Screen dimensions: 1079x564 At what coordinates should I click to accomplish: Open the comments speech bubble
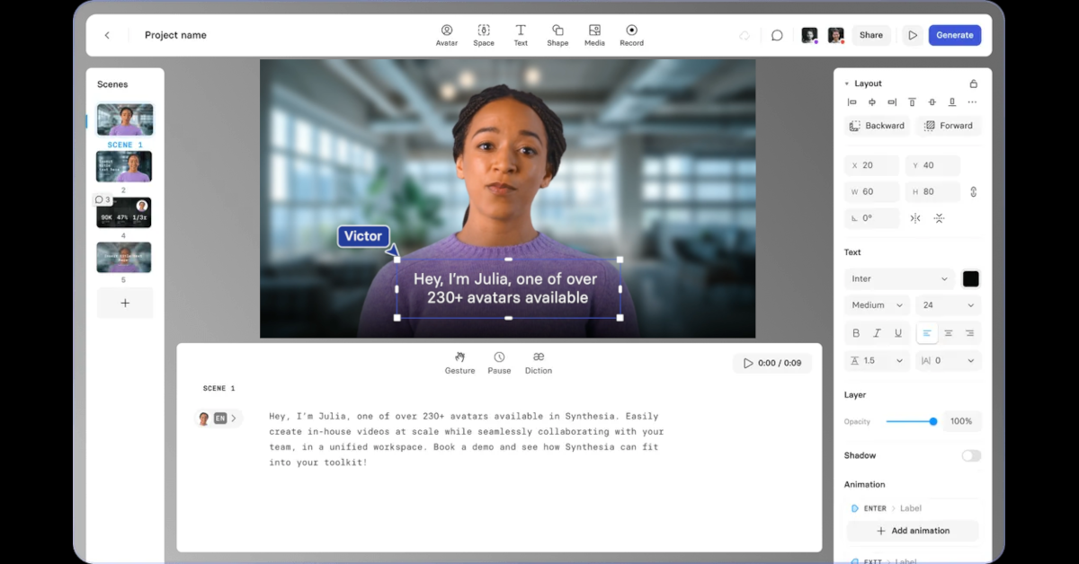(x=777, y=35)
